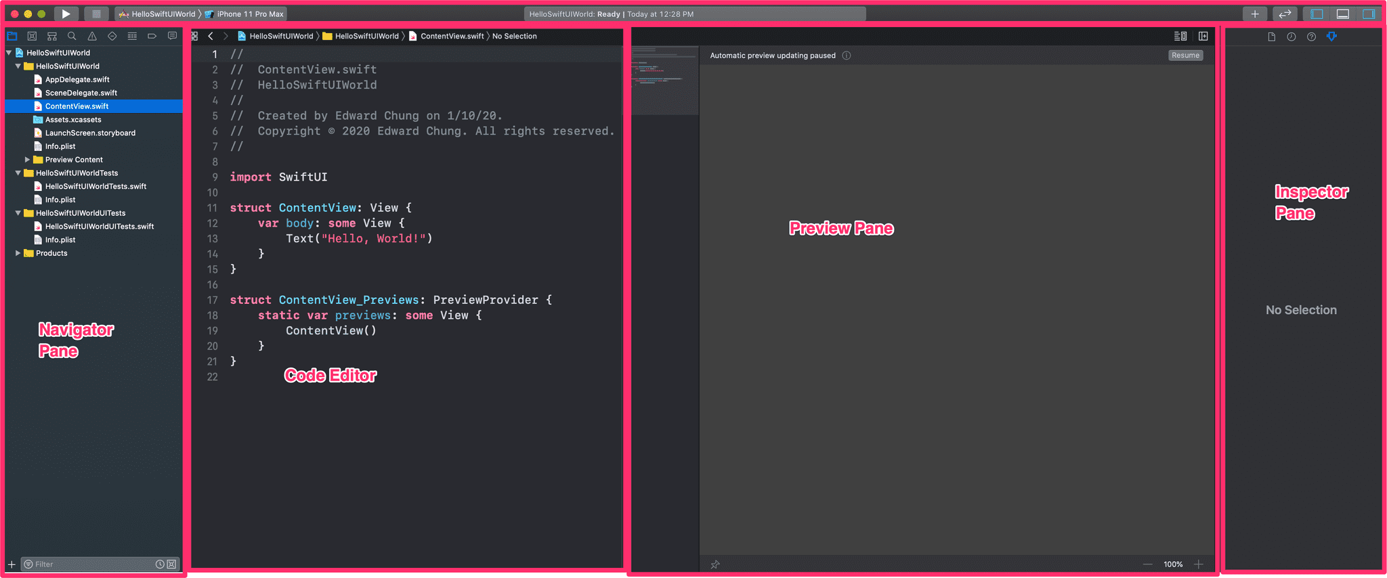
Task: Choose the HelloSwiftUIWorld scheme selector
Action: tap(157, 14)
